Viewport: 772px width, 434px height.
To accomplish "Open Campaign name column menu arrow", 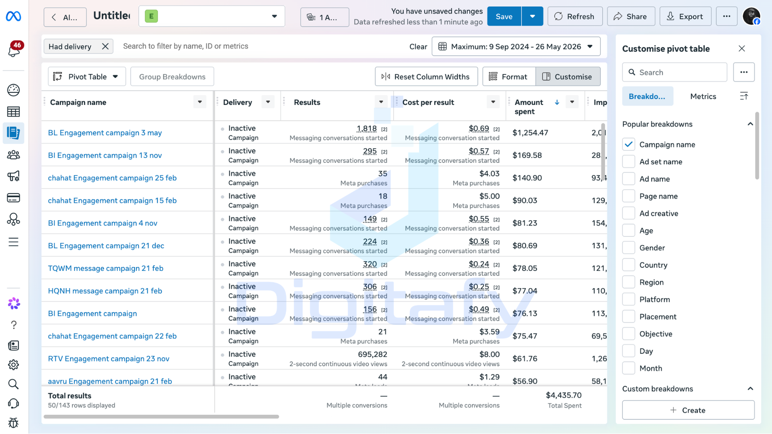I will tap(200, 102).
